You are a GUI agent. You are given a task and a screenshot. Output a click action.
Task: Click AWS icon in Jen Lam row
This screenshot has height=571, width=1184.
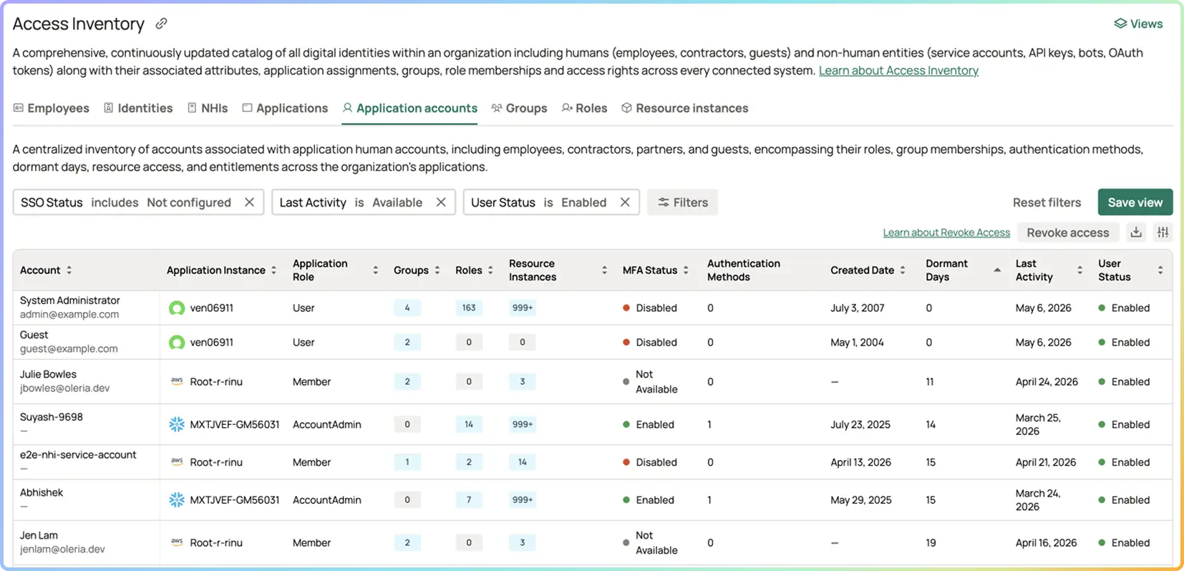177,542
